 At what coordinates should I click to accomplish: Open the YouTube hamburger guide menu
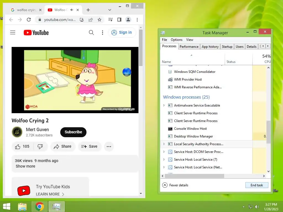click(x=13, y=33)
